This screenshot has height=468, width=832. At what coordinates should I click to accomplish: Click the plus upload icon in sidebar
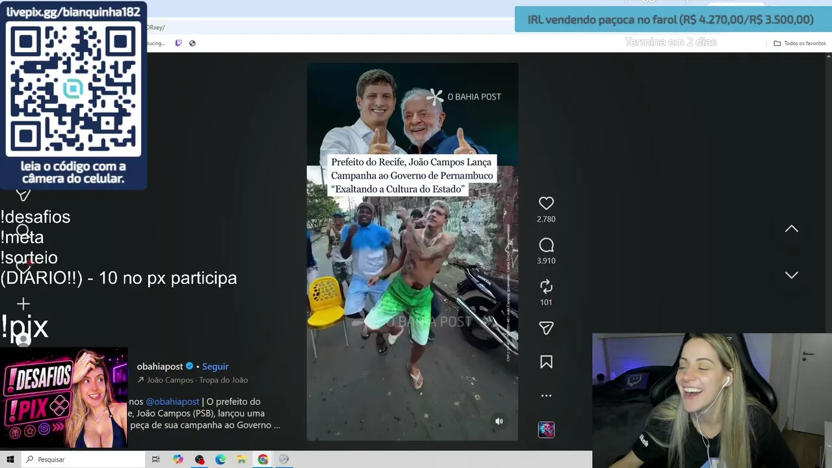(x=23, y=304)
